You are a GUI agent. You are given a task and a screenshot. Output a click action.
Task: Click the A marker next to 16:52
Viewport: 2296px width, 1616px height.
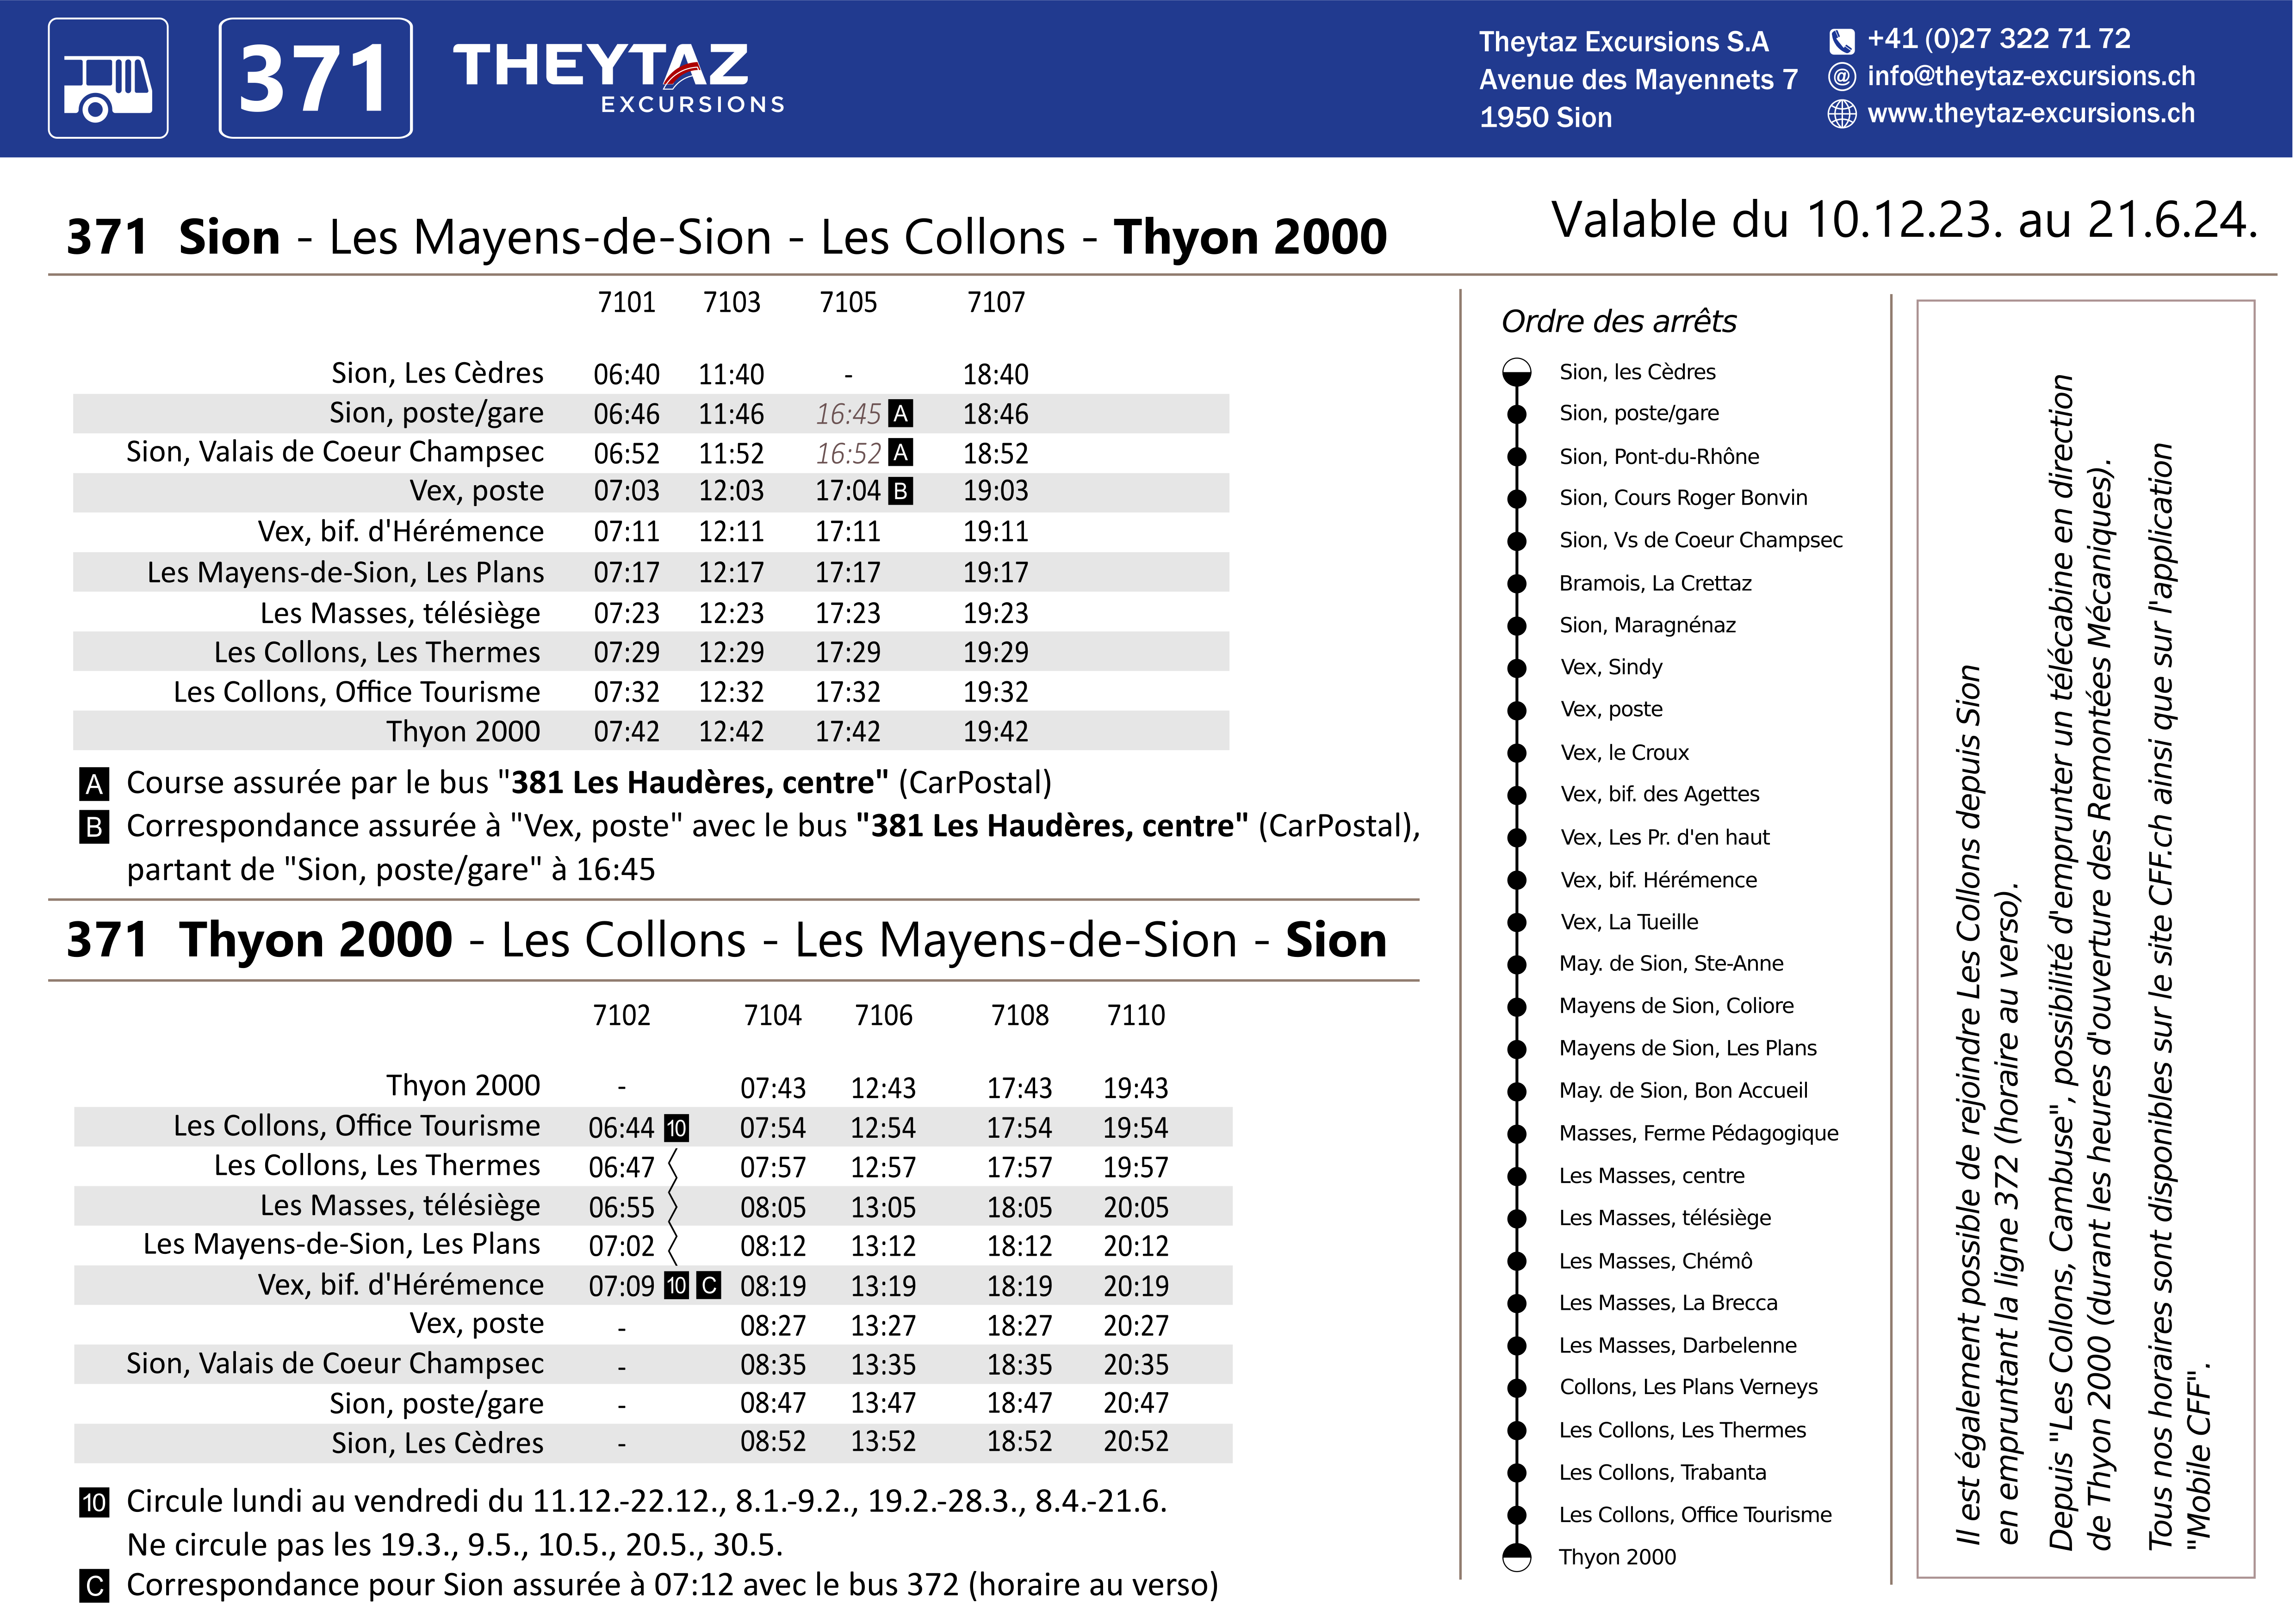(x=900, y=453)
